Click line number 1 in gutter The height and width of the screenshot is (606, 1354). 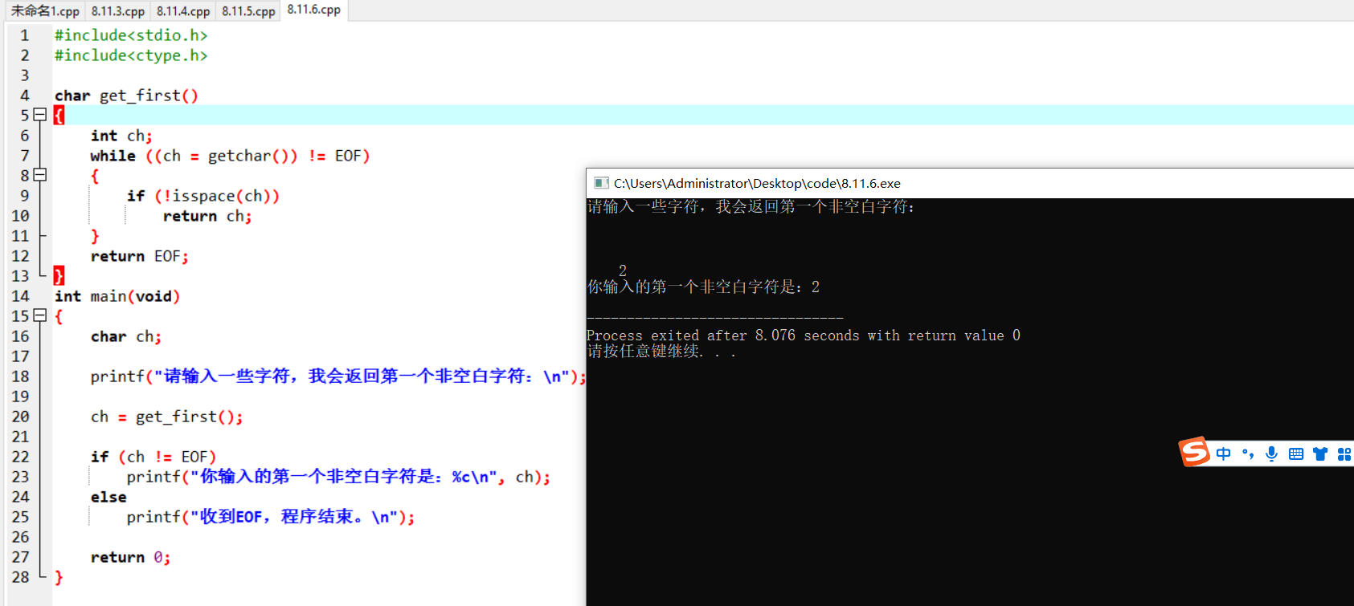[25, 35]
